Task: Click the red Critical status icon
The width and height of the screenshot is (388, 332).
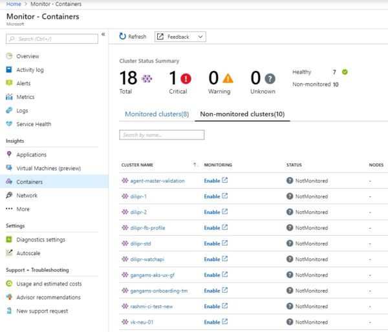Action: 186,79
